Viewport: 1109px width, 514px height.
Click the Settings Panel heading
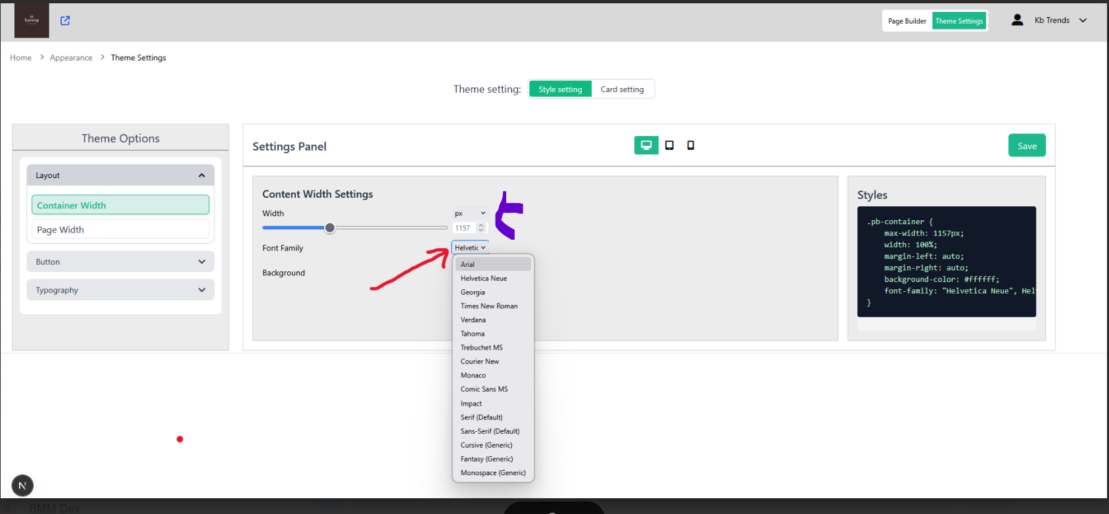[x=289, y=147]
